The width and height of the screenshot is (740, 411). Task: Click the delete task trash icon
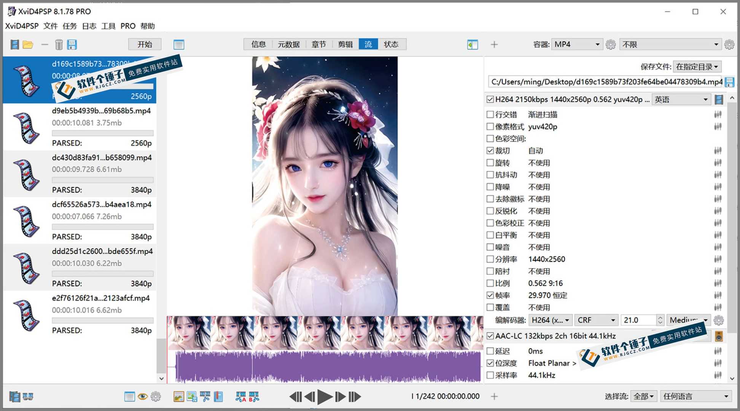click(x=59, y=44)
